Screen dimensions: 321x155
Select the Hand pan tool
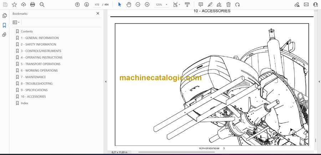point(128,5)
